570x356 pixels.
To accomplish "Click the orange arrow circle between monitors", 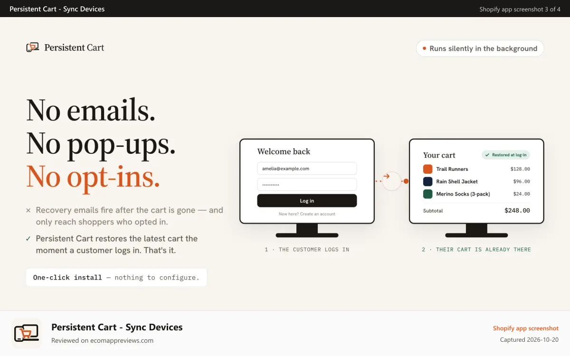I will click(x=392, y=181).
